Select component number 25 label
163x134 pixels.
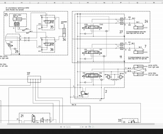[x=6, y=15]
